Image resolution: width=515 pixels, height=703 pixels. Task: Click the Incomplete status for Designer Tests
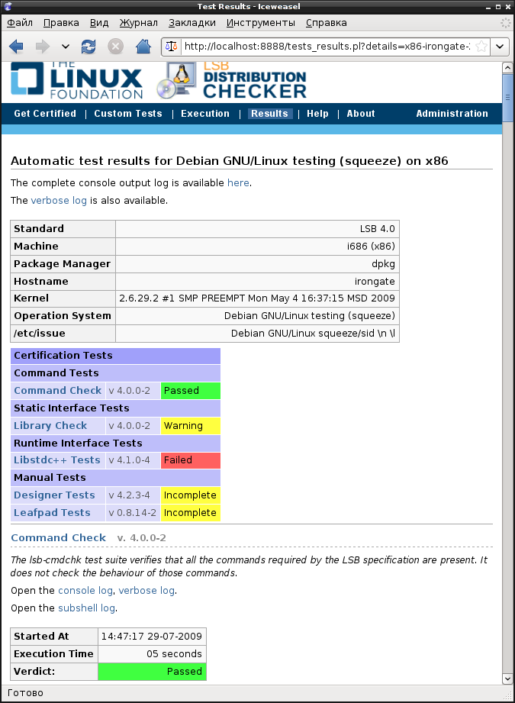click(191, 495)
